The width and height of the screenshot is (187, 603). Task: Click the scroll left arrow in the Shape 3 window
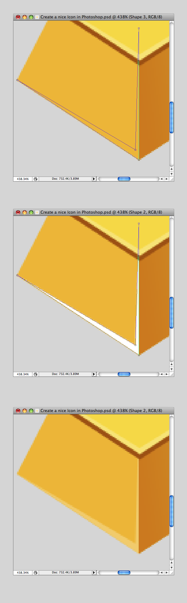tap(161, 179)
